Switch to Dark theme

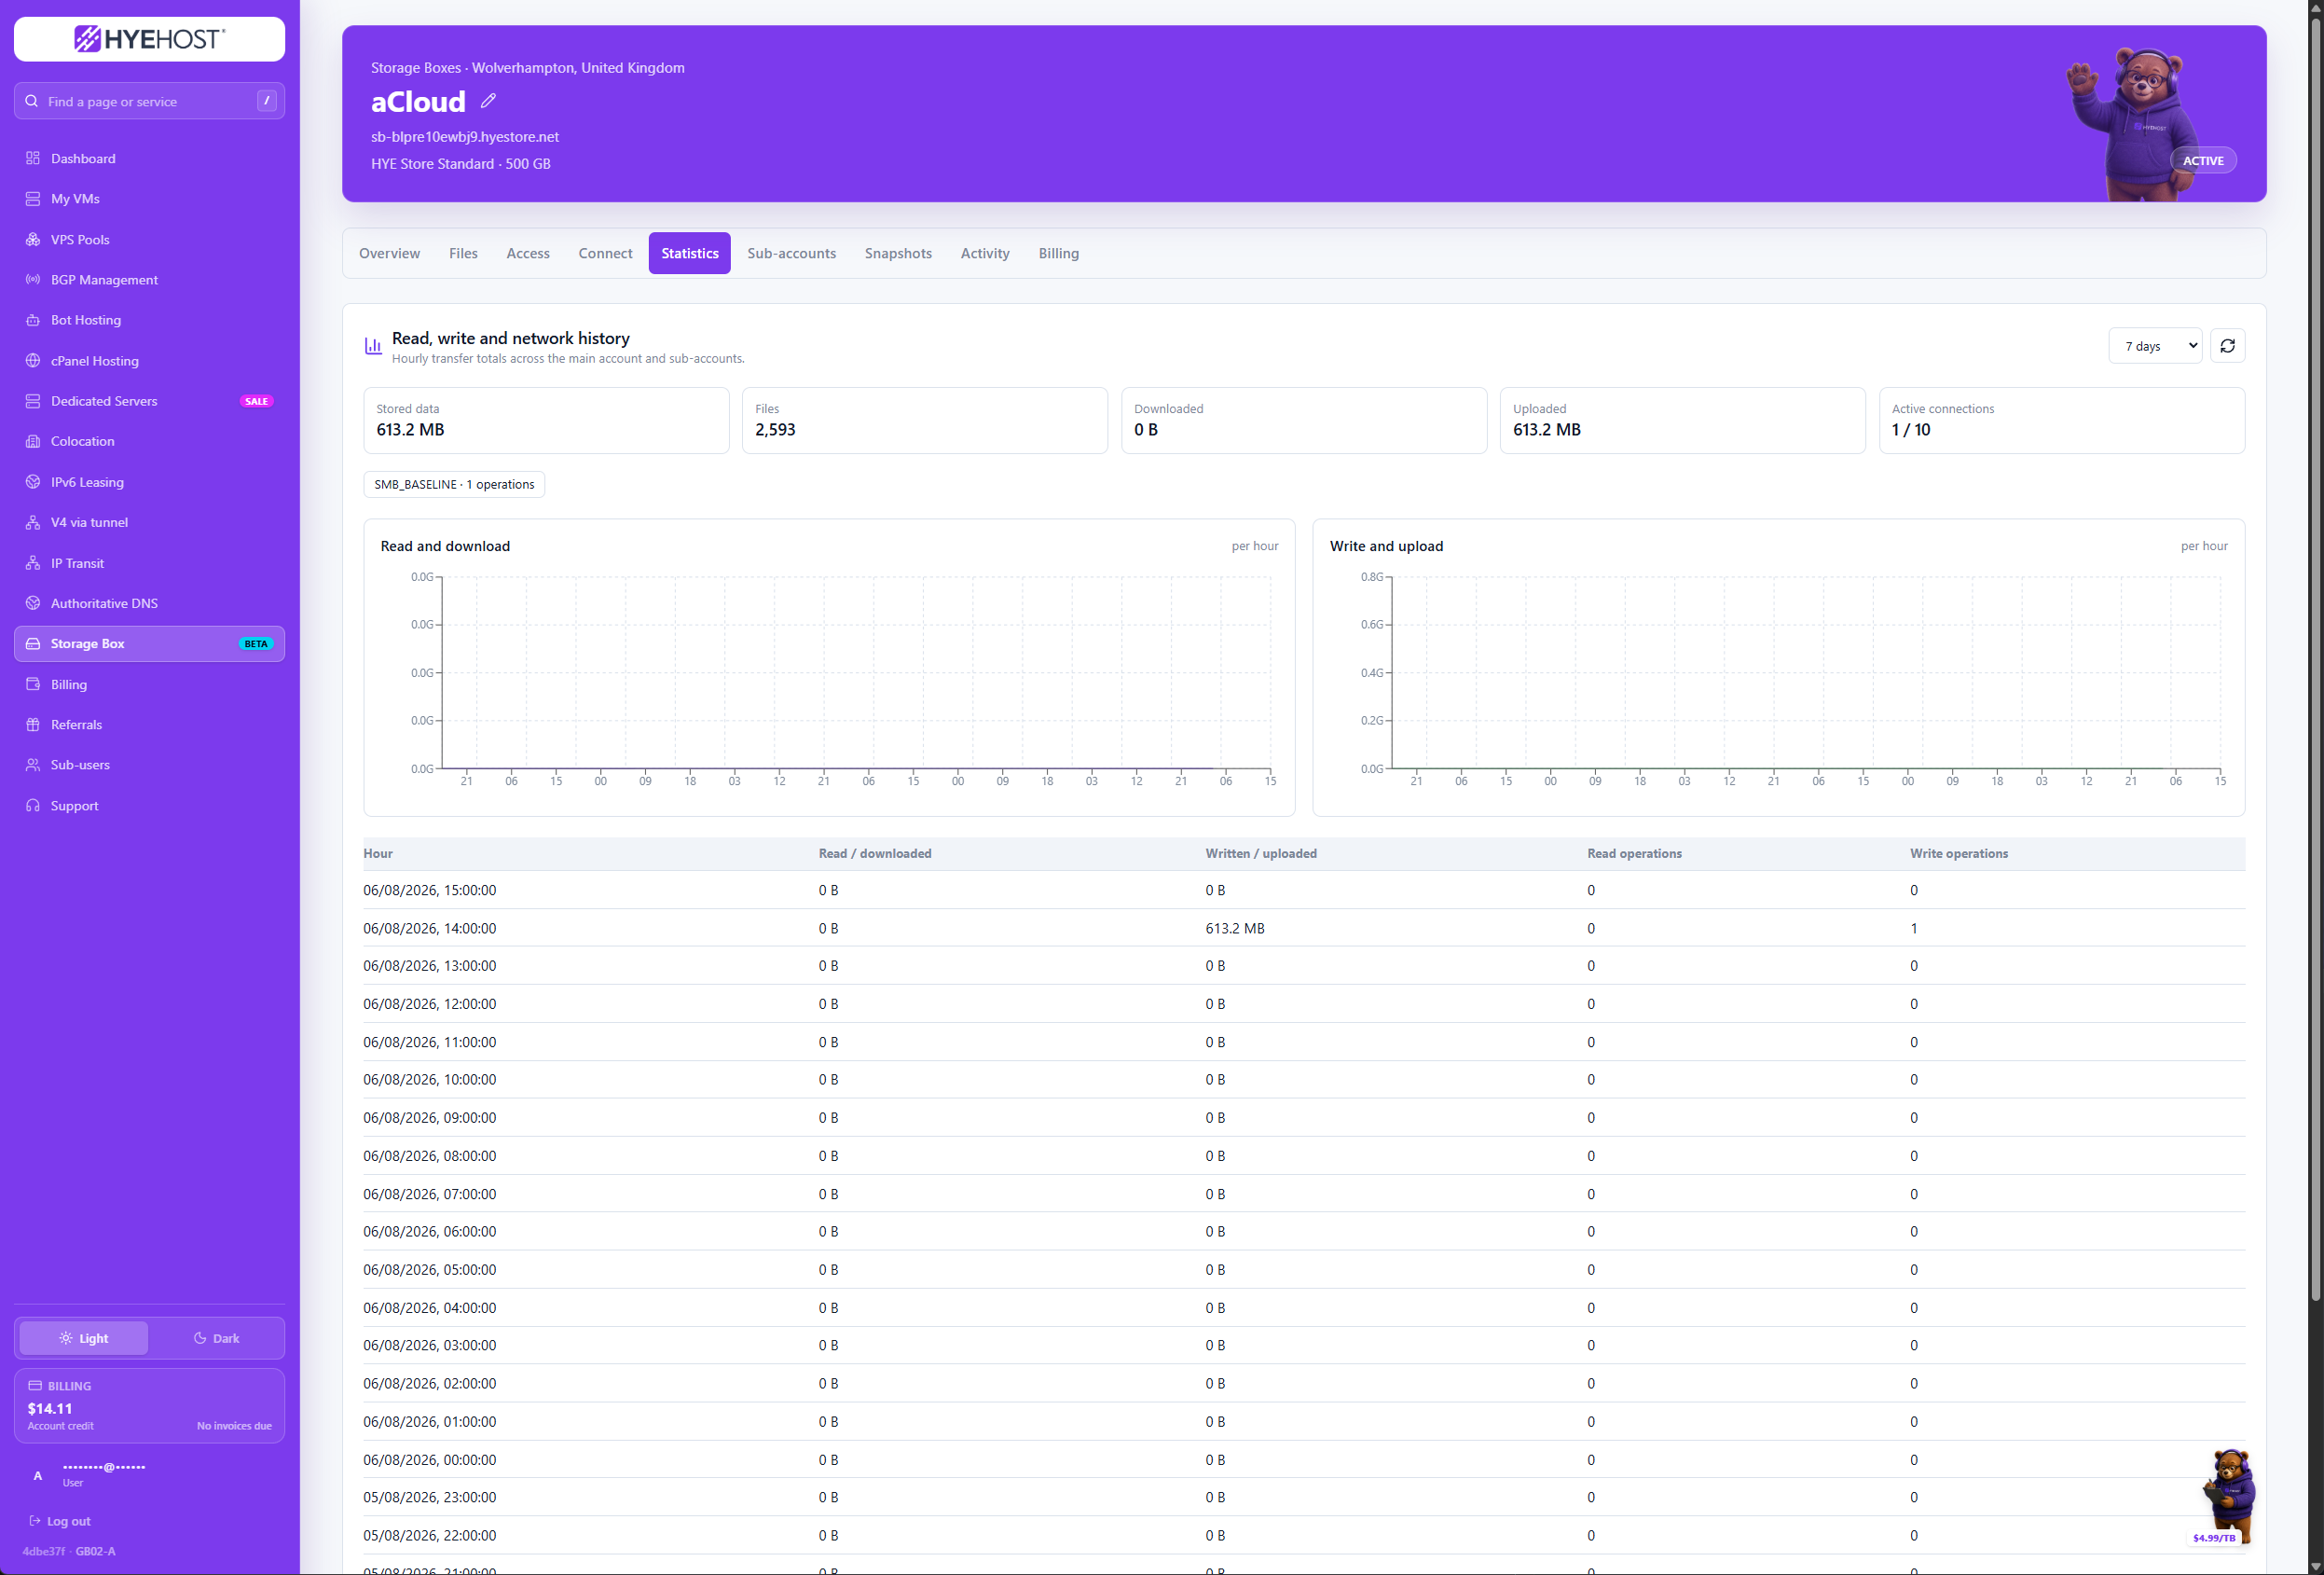[x=216, y=1338]
